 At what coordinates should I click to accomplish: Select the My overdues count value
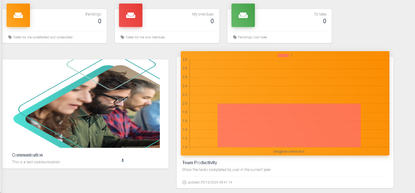click(212, 21)
